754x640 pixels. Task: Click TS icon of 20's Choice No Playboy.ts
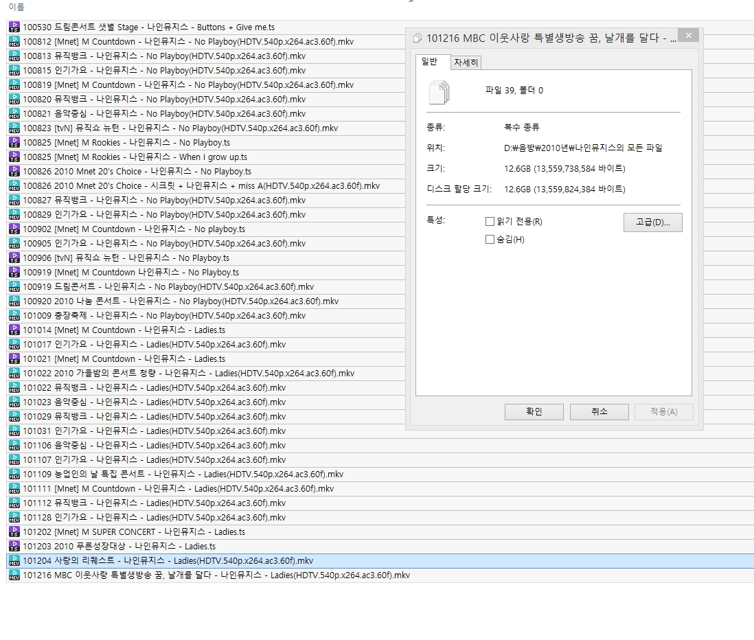14,172
